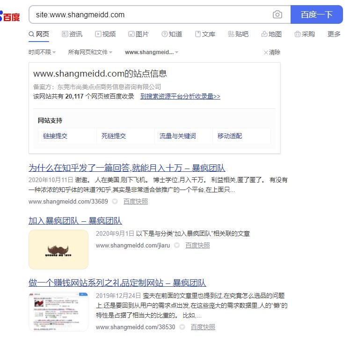
Task: Open 到搜索资源平台分析收录量 link
Action: (180, 97)
